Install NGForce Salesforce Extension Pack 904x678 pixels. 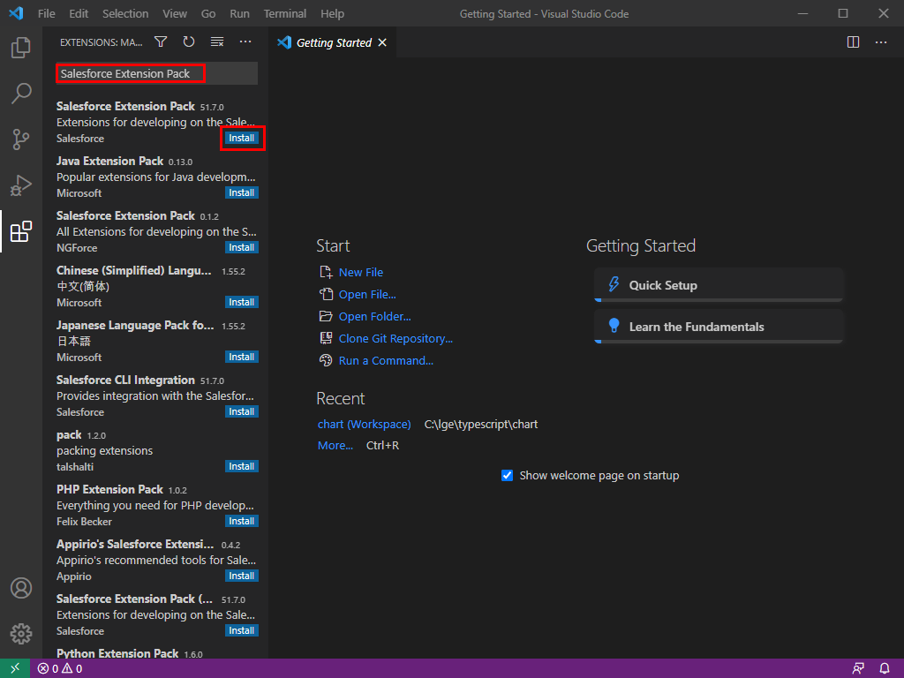242,247
